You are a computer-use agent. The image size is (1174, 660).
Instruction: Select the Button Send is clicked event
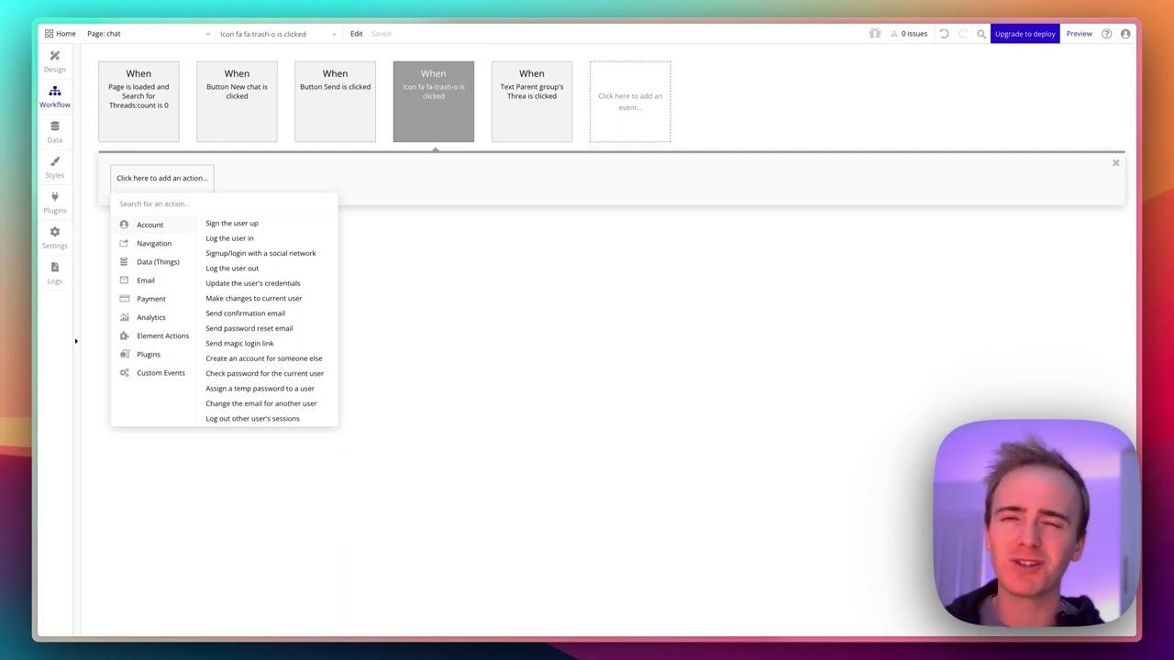point(335,102)
